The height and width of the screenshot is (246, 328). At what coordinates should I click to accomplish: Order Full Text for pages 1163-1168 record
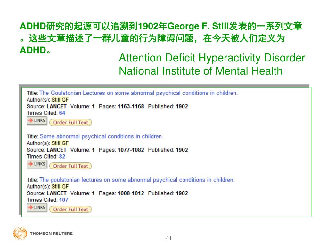pos(70,123)
